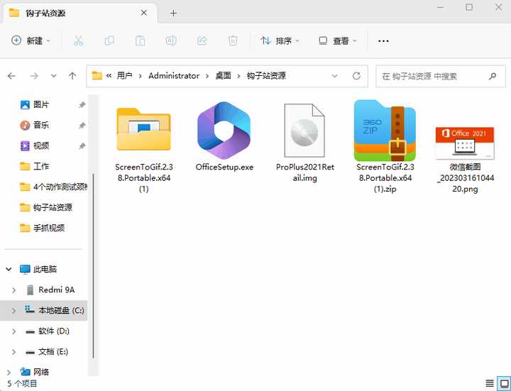The height and width of the screenshot is (391, 511).
Task: Expand the 本地磁盘 (C:) node
Action: (x=13, y=311)
